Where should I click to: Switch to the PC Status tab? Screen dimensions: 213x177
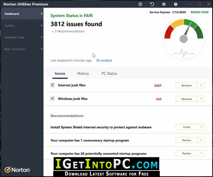[109, 73]
